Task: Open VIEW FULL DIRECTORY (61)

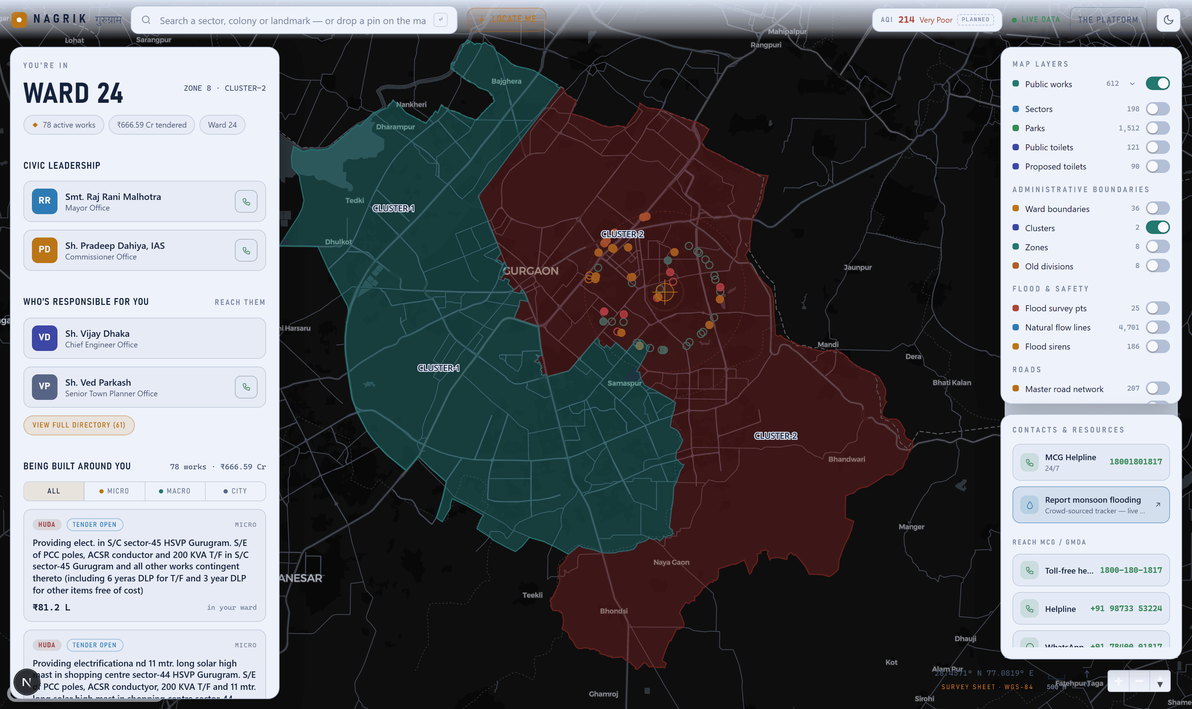Action: (79, 425)
